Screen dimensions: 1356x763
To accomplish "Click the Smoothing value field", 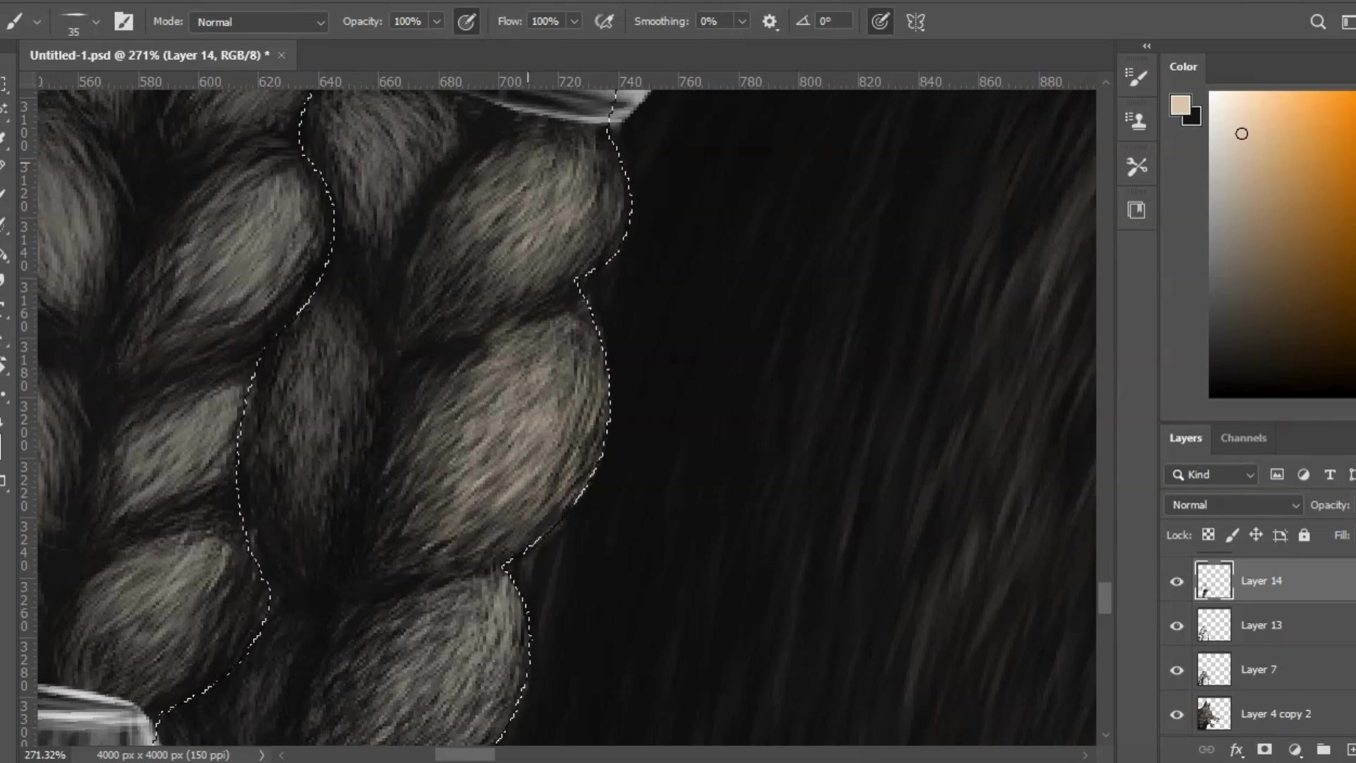I will [x=714, y=21].
